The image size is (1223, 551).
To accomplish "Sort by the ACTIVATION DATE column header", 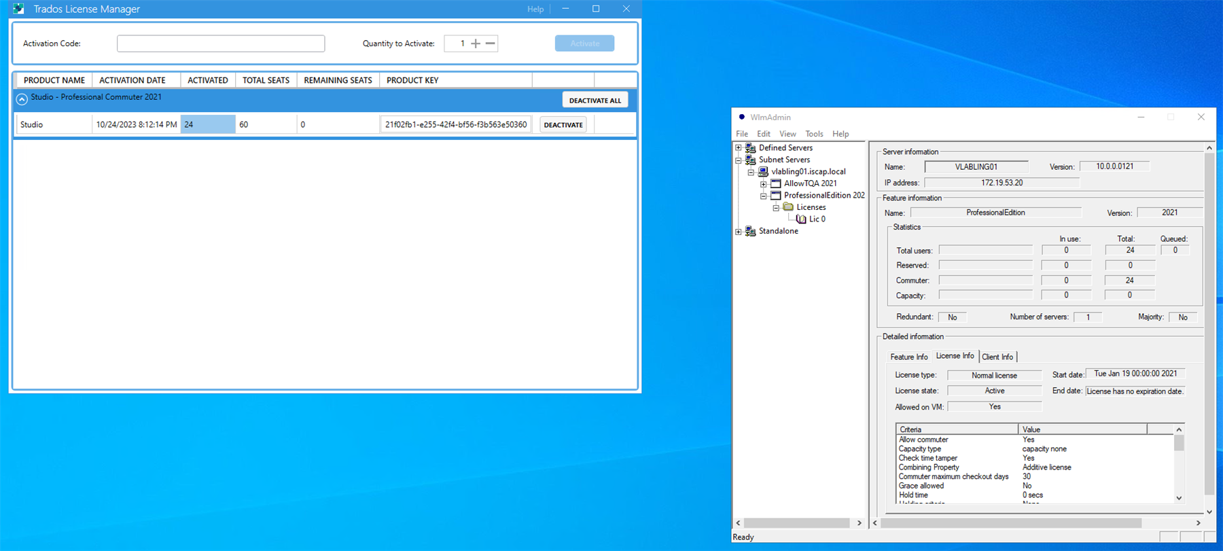I will pyautogui.click(x=137, y=80).
